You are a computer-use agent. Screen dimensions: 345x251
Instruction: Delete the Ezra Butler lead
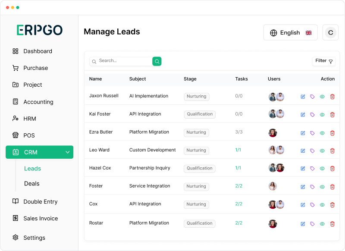pos(332,133)
